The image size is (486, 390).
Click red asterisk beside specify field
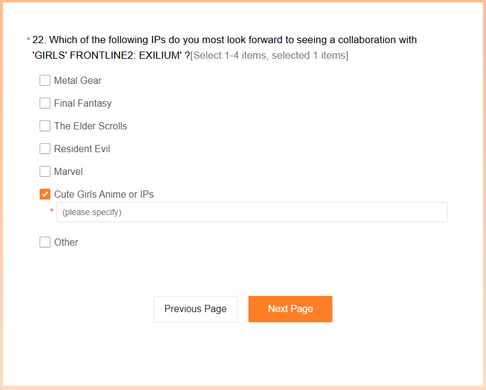pos(52,211)
